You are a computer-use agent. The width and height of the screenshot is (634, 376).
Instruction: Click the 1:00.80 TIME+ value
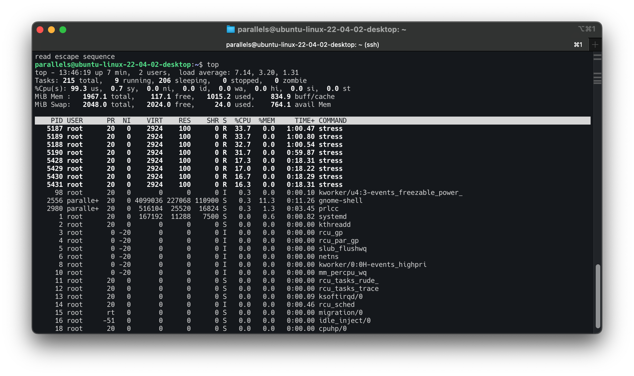(x=301, y=137)
